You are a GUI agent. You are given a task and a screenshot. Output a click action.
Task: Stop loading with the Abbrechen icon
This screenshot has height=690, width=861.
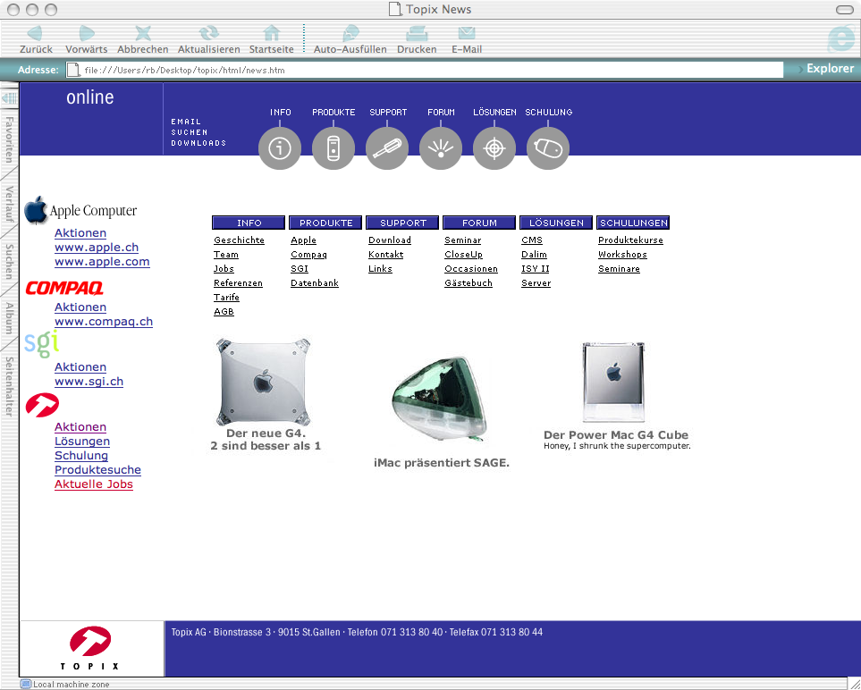(x=143, y=33)
